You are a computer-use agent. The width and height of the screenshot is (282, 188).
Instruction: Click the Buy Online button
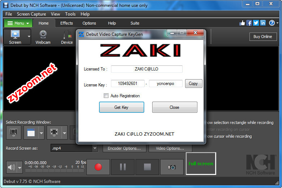coord(263,37)
